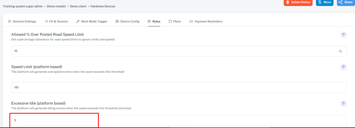Switch to I/O & Sensors tab
Viewport: 355px width, 128px height.
click(x=56, y=21)
